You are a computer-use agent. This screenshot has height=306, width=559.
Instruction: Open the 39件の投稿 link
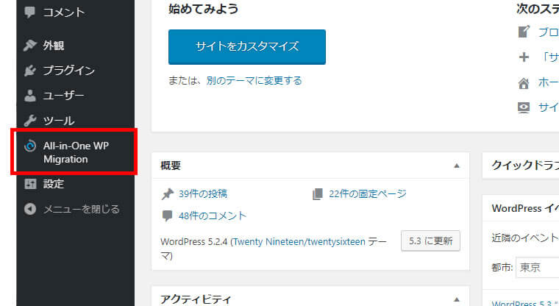pyautogui.click(x=203, y=194)
